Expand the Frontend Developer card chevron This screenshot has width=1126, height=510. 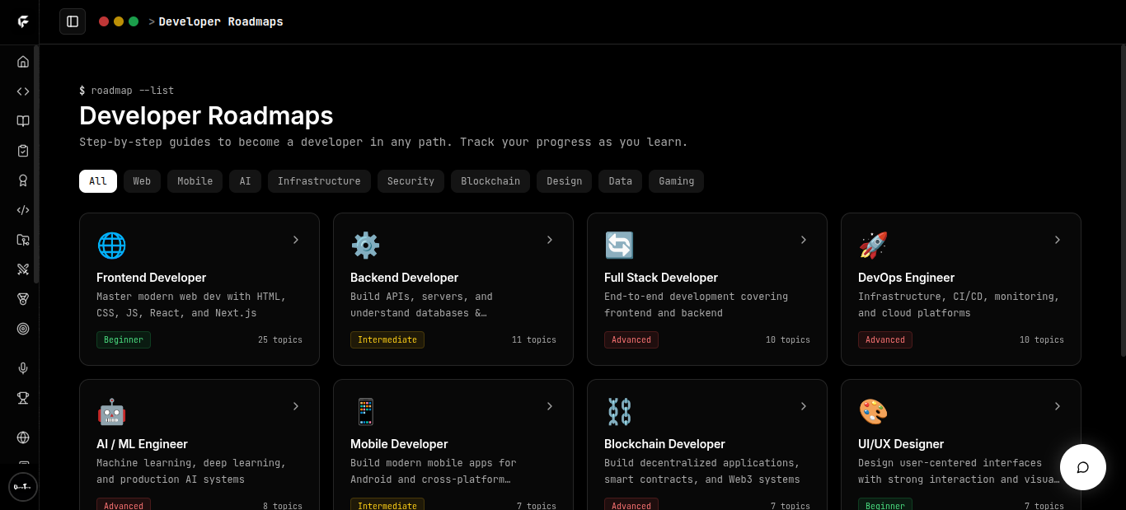(x=296, y=240)
